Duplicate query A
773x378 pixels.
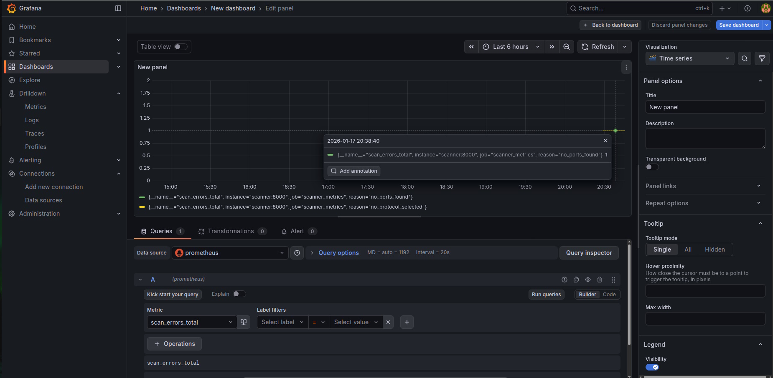tap(576, 280)
